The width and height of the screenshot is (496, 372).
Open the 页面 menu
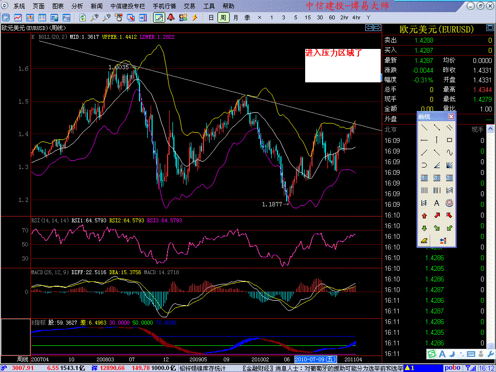39,6
